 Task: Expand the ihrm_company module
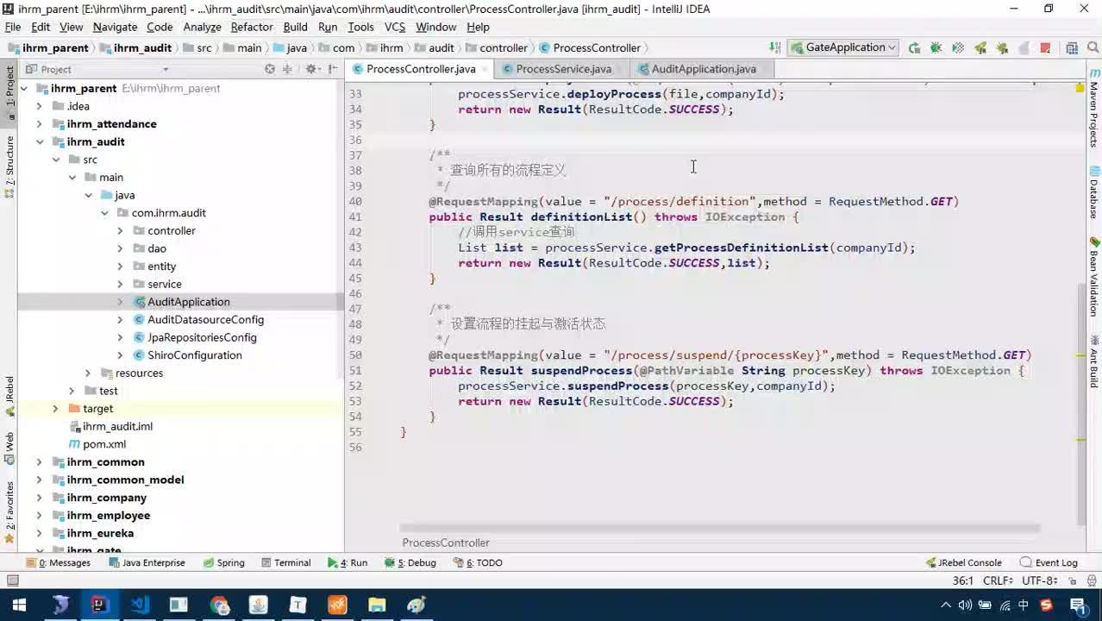point(39,498)
